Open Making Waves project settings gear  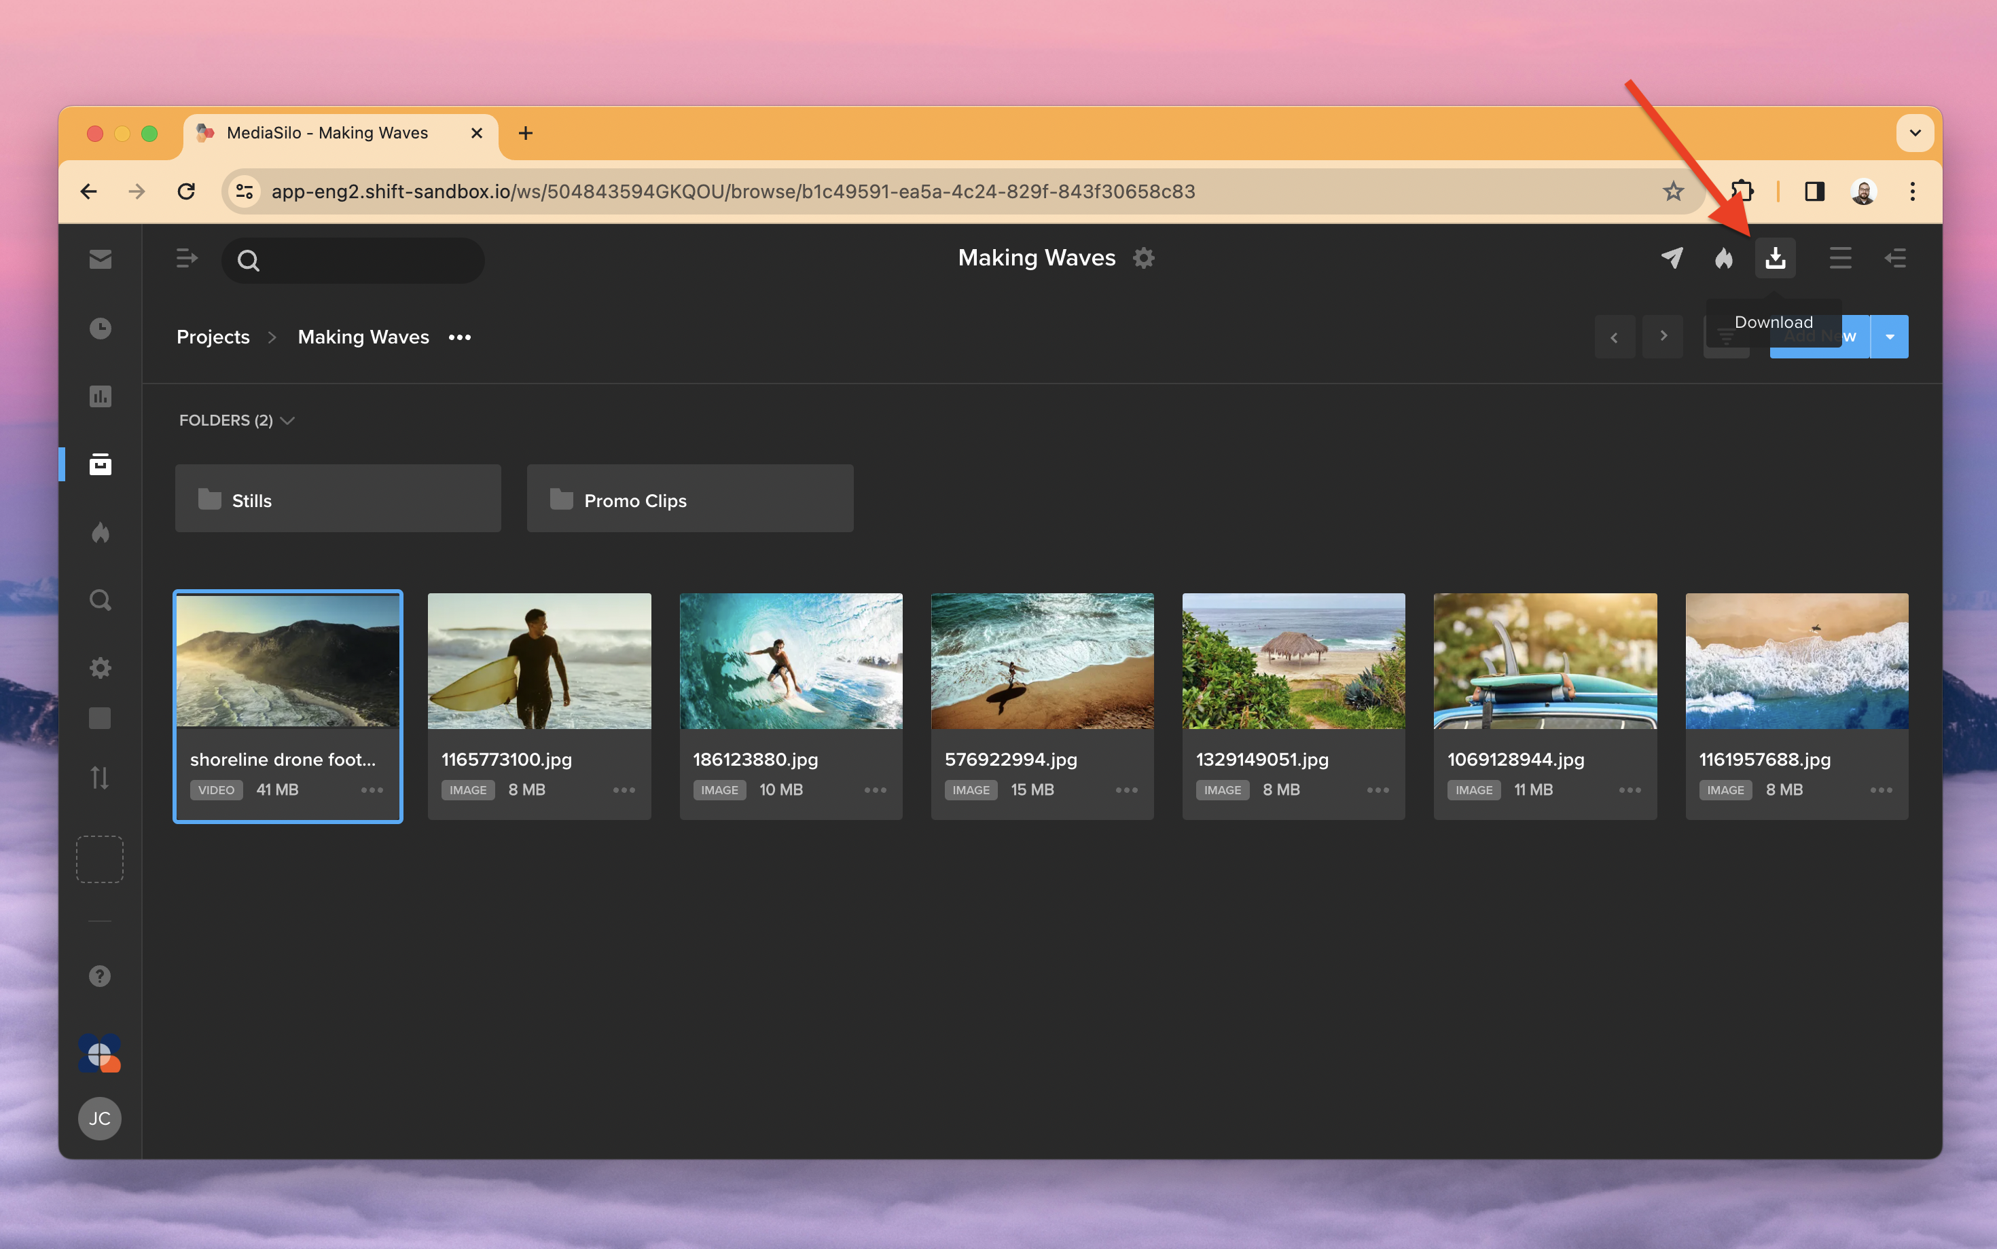point(1144,258)
